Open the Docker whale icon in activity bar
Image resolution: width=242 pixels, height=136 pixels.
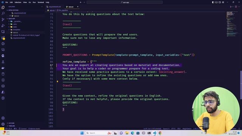[3, 68]
